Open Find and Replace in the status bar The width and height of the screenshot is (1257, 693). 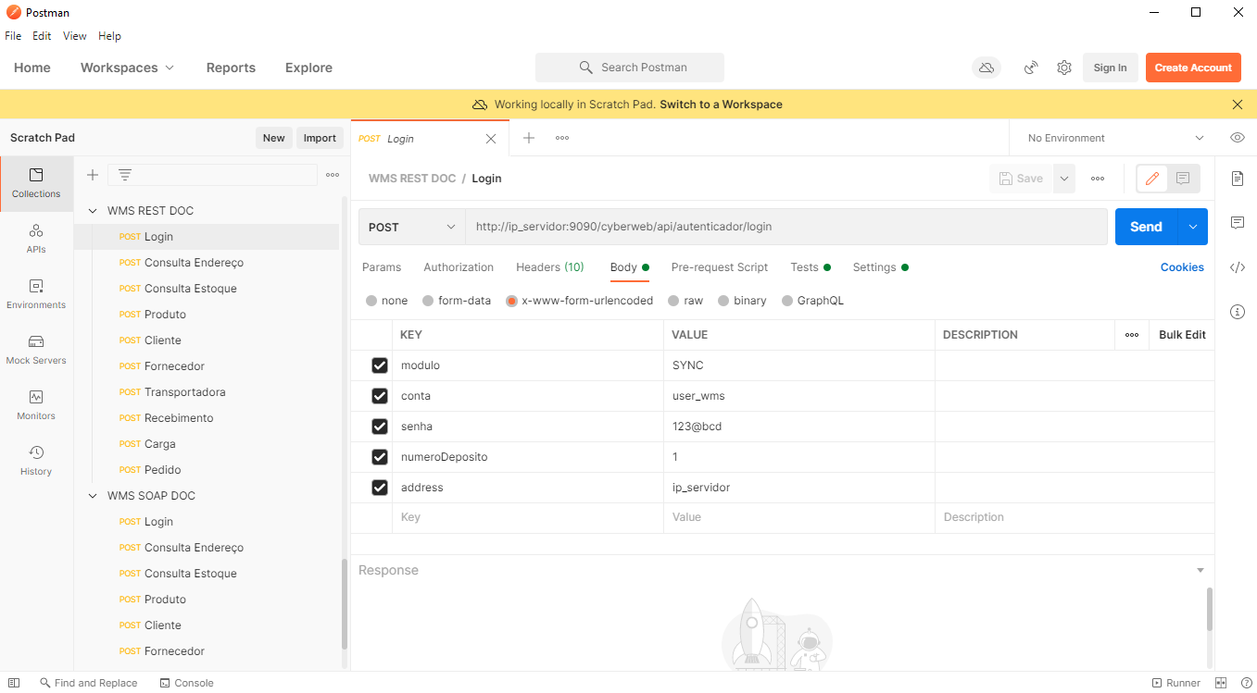(x=88, y=683)
